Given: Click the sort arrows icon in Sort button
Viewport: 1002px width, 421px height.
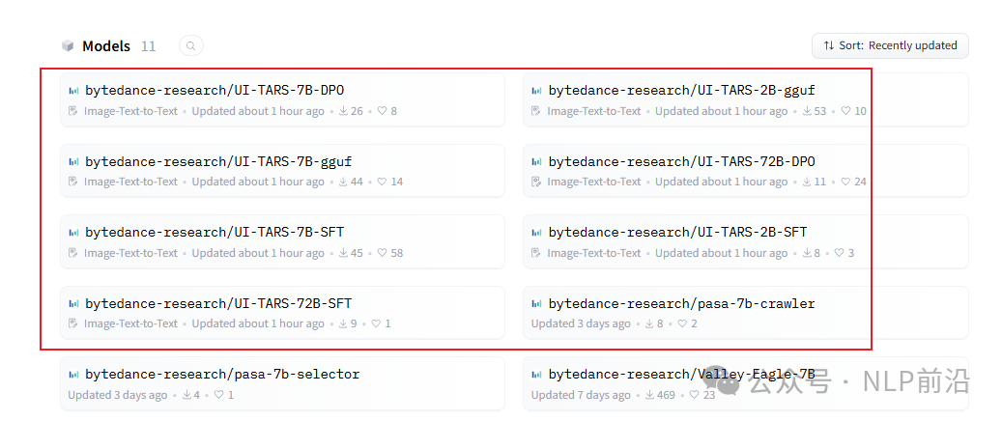Looking at the screenshot, I should coord(829,45).
